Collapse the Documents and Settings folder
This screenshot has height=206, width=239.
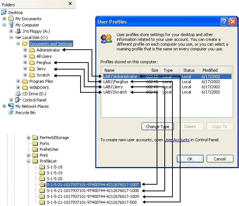click(18, 44)
